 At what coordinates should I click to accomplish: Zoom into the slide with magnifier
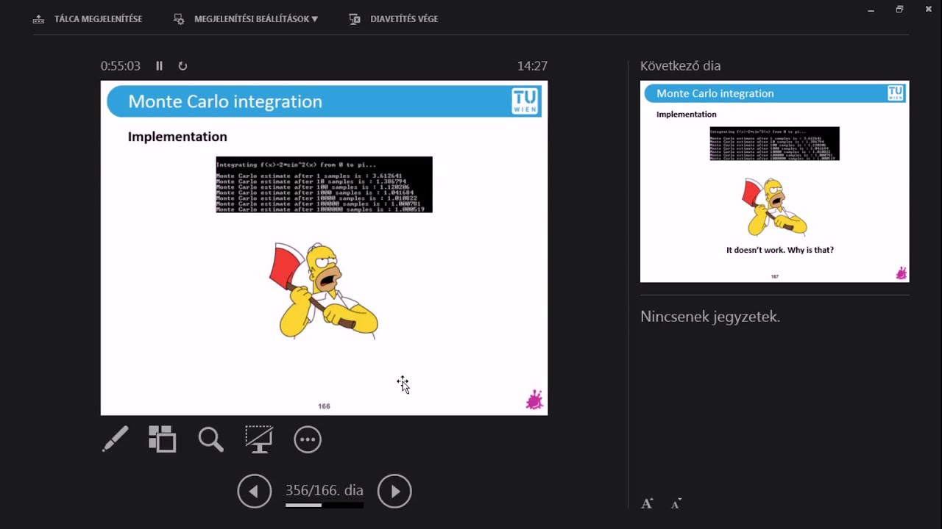[210, 439]
